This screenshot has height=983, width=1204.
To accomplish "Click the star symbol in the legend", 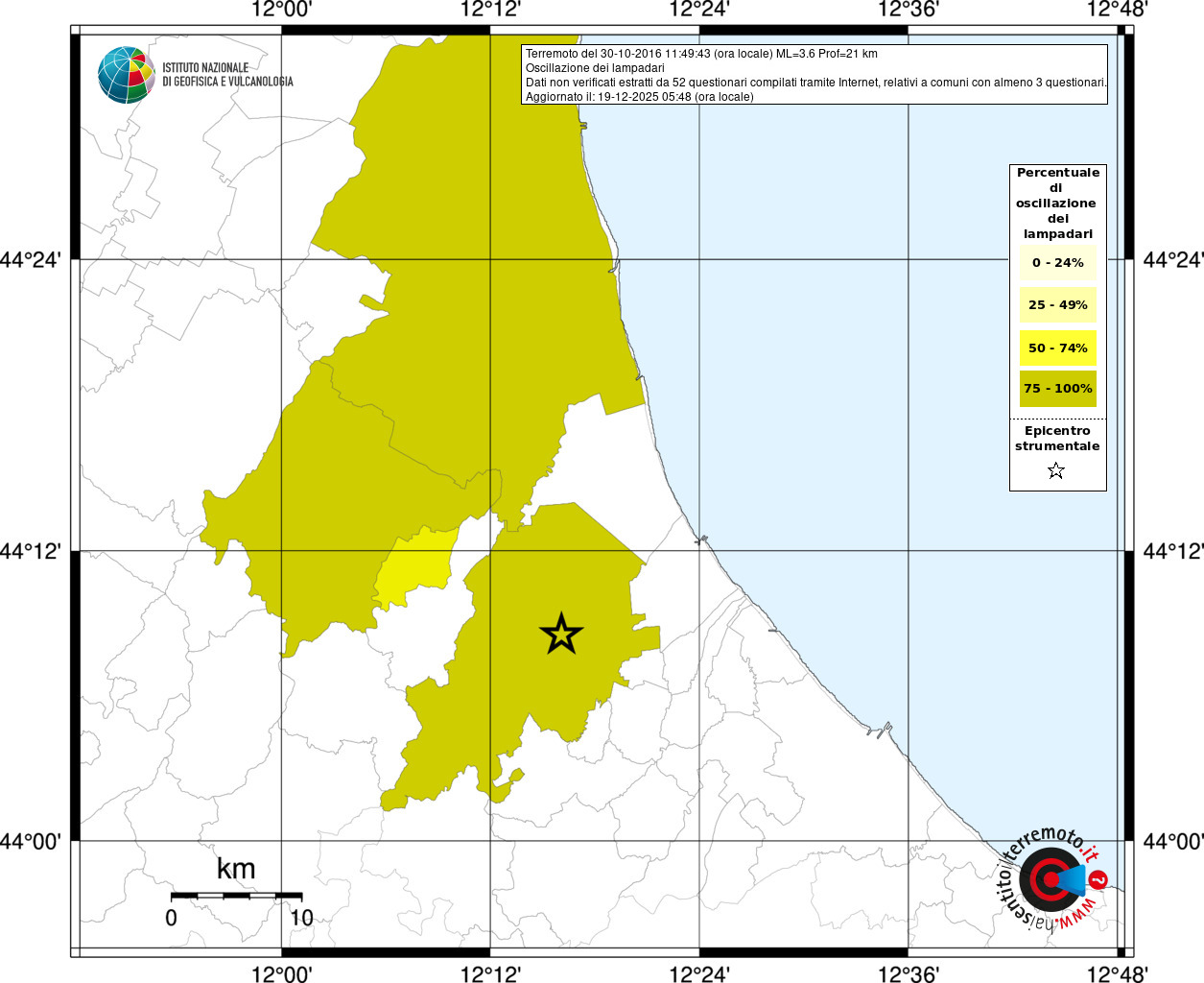I will [1056, 470].
